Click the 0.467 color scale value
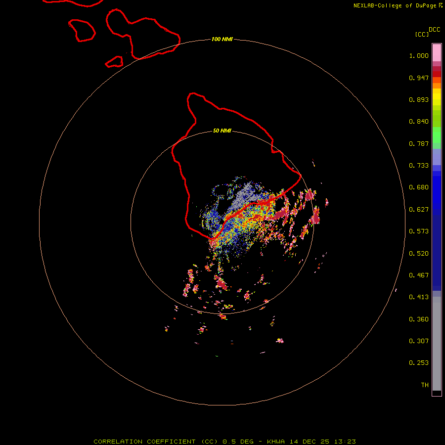The width and height of the screenshot is (445, 445). coord(419,275)
